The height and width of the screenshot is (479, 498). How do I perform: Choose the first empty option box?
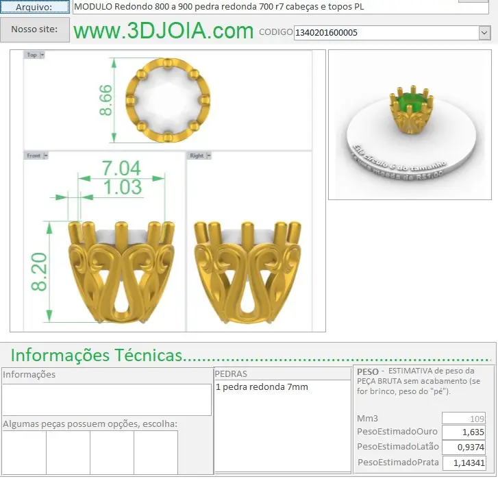coord(24,452)
